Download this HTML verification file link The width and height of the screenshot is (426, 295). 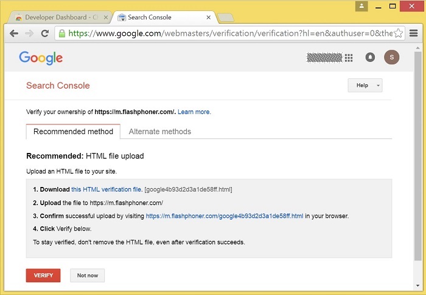(106, 189)
